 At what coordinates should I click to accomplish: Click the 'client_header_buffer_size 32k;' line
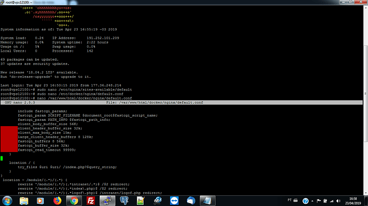50,128
